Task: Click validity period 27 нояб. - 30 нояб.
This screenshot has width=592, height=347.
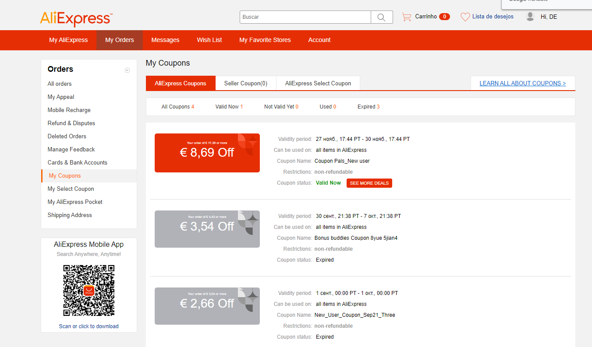Action: click(x=363, y=139)
